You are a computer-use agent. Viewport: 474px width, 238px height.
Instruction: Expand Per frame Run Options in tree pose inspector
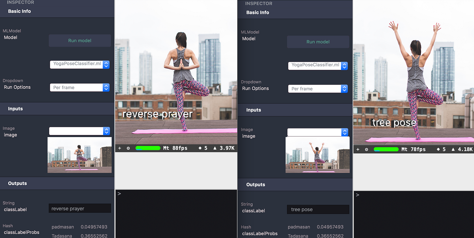click(x=318, y=89)
